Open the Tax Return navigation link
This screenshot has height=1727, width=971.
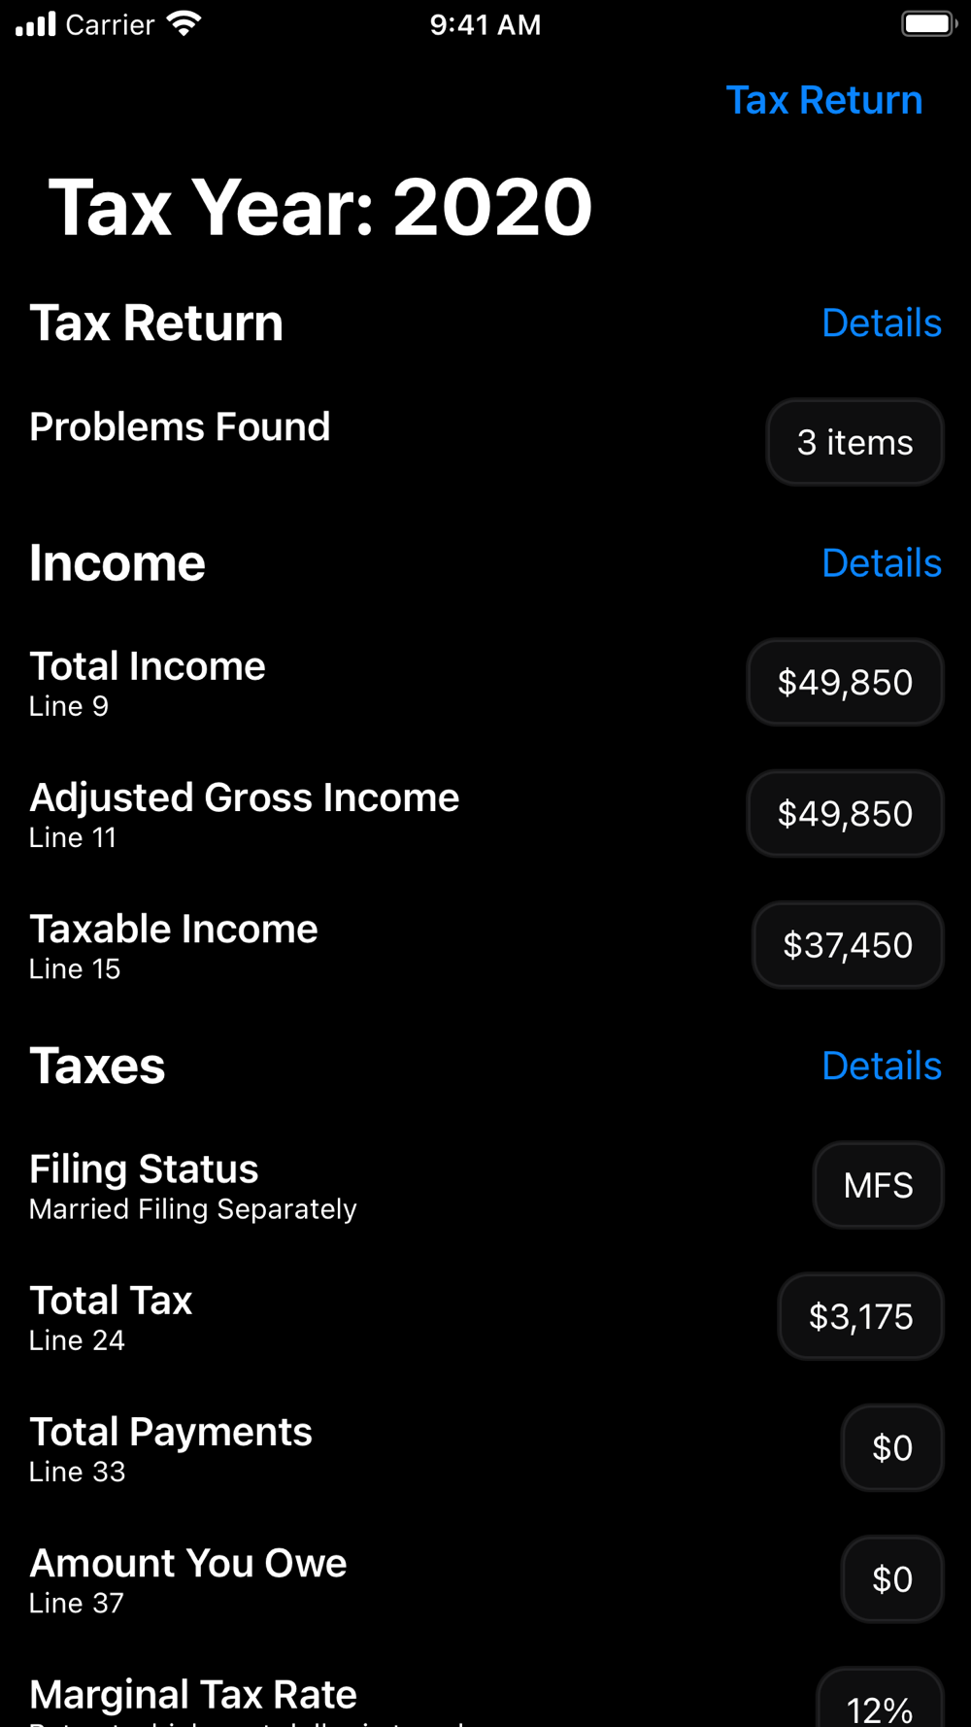point(823,100)
